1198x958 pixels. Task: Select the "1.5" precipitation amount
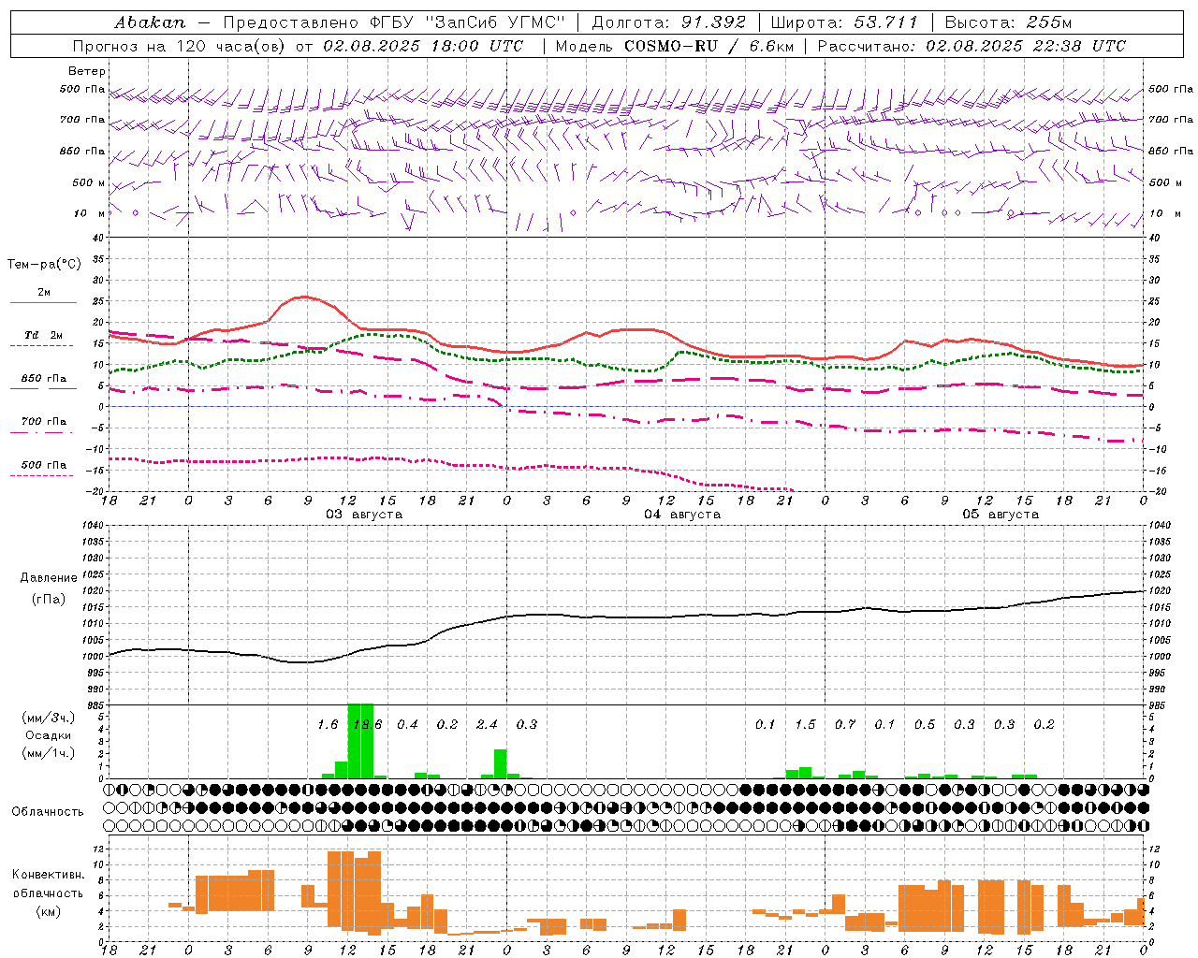pos(805,724)
